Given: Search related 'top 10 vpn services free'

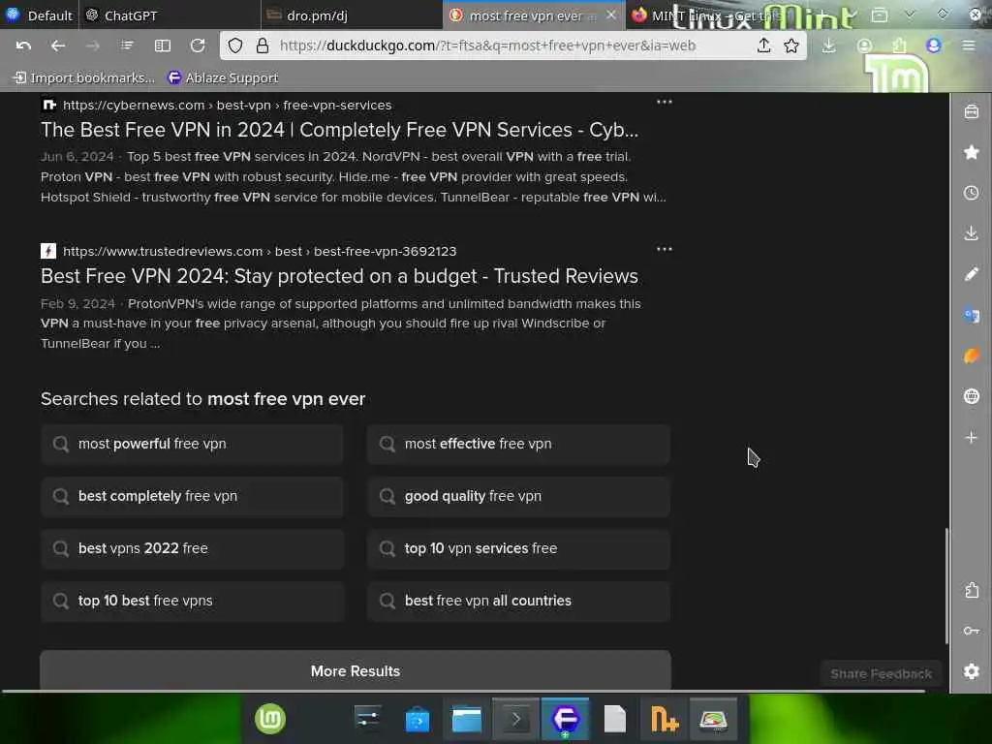Looking at the screenshot, I should pyautogui.click(x=518, y=548).
